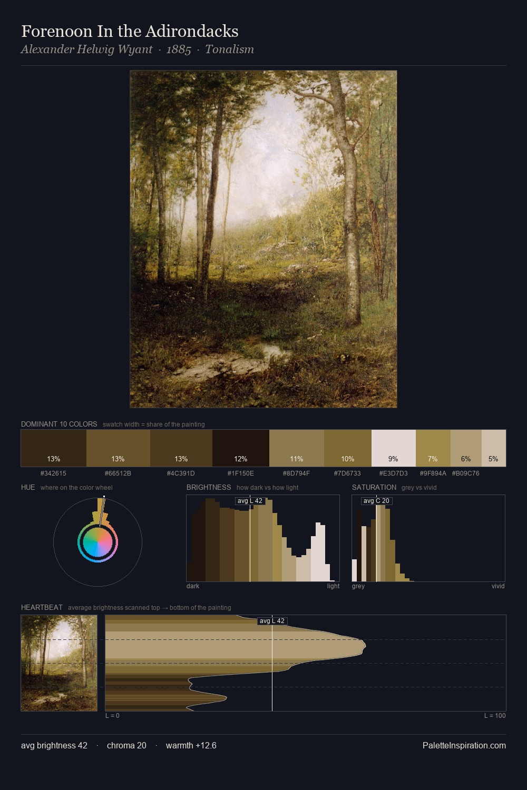Click the HEARTBEAT section heading

pos(42,607)
